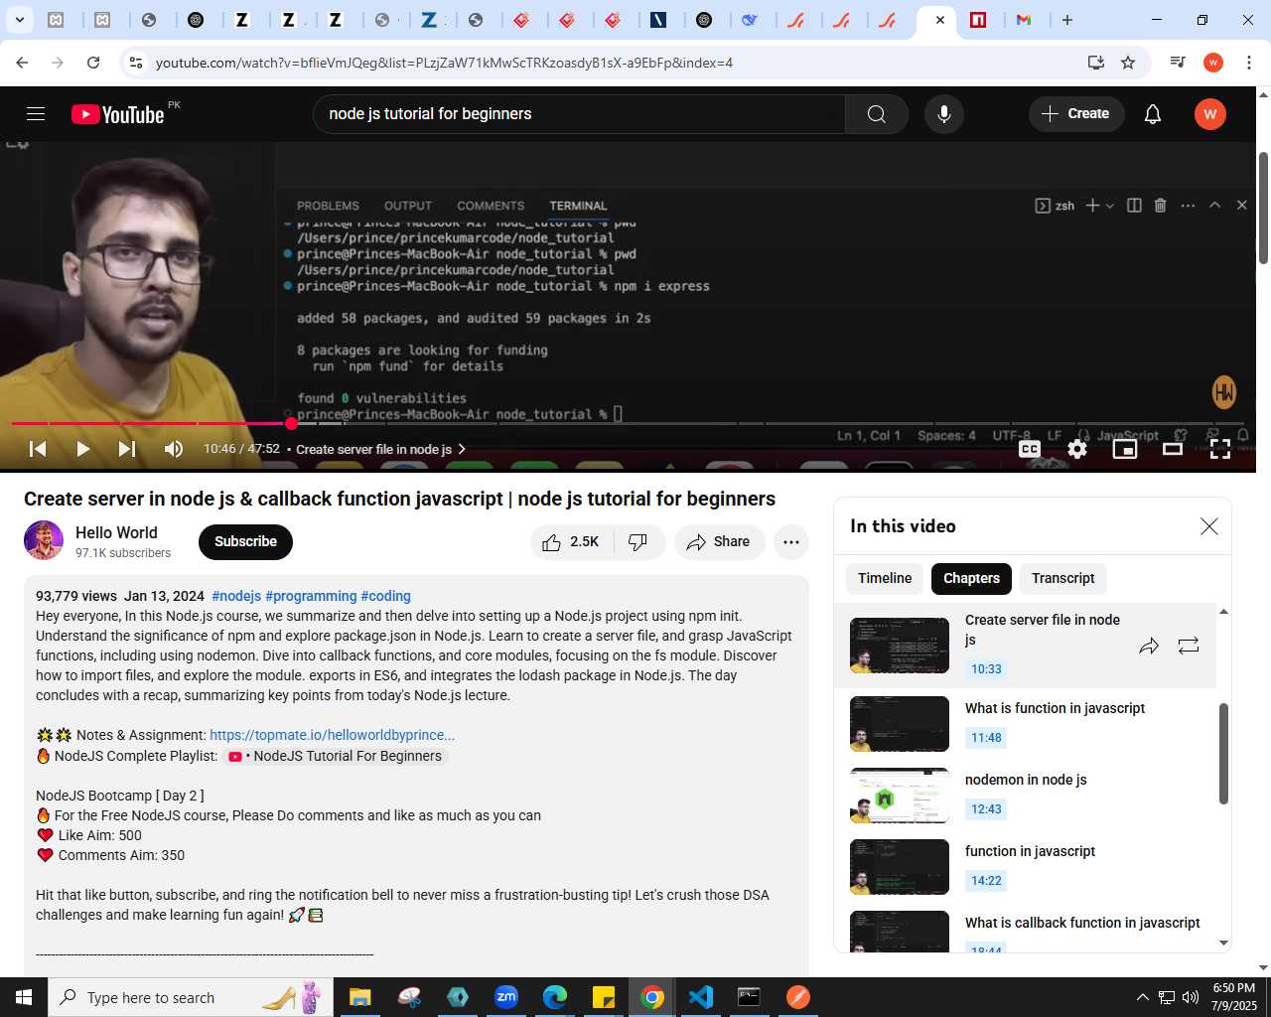Click the #coding hashtag
The image size is (1271, 1017).
click(385, 596)
